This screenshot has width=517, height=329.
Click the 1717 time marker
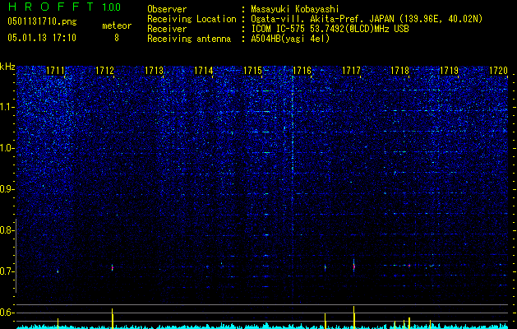351,71
